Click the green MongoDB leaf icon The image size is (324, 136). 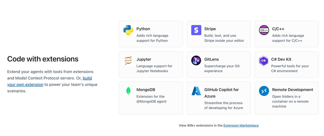coord(128,91)
